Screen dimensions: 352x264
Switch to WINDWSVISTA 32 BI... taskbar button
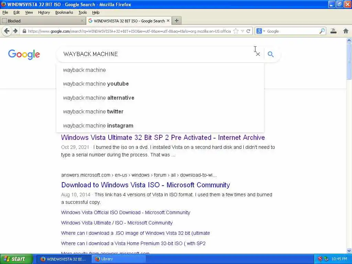[63, 259]
